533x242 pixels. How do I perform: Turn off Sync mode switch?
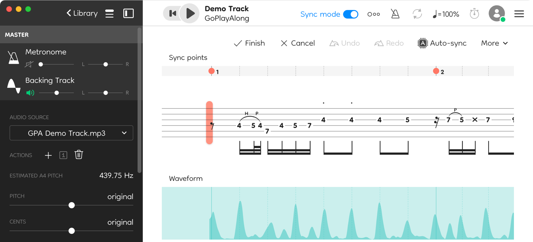coord(351,14)
